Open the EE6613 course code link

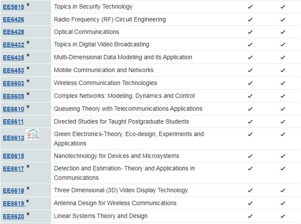[x=13, y=138]
